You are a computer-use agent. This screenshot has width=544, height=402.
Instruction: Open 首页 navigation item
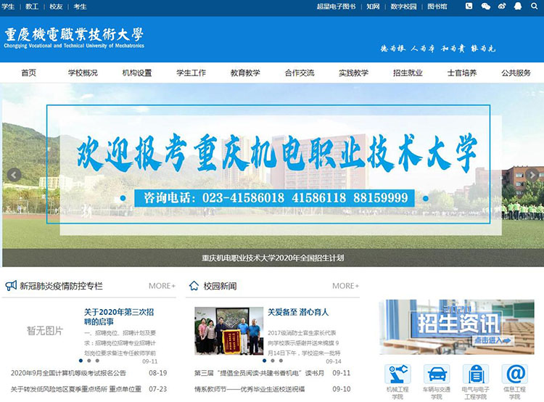click(x=28, y=73)
